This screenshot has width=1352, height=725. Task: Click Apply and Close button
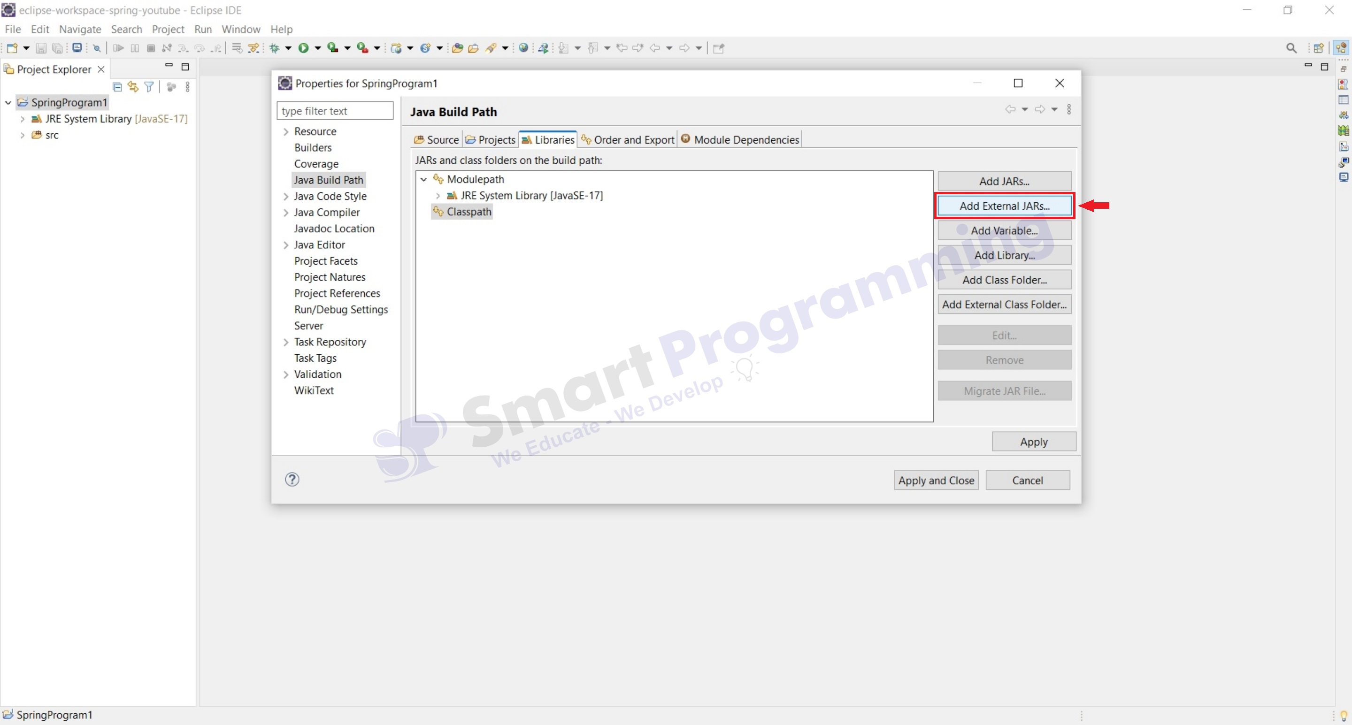tap(936, 480)
